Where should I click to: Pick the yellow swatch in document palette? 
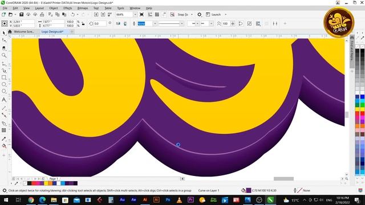(x=46, y=183)
